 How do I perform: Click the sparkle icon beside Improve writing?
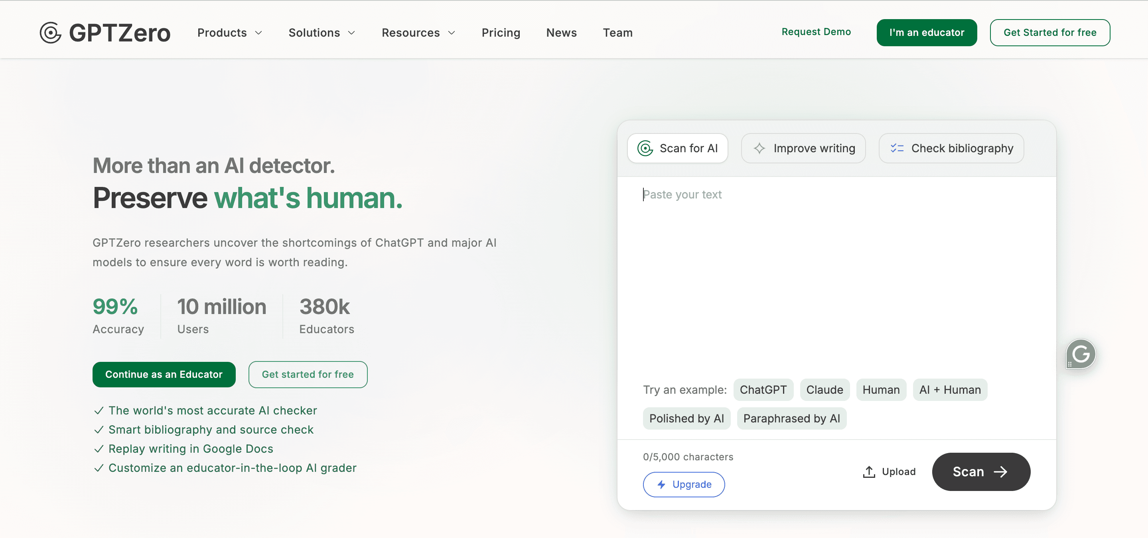[x=759, y=148]
